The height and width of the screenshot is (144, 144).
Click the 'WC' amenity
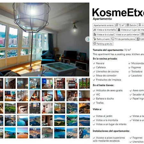98,94
